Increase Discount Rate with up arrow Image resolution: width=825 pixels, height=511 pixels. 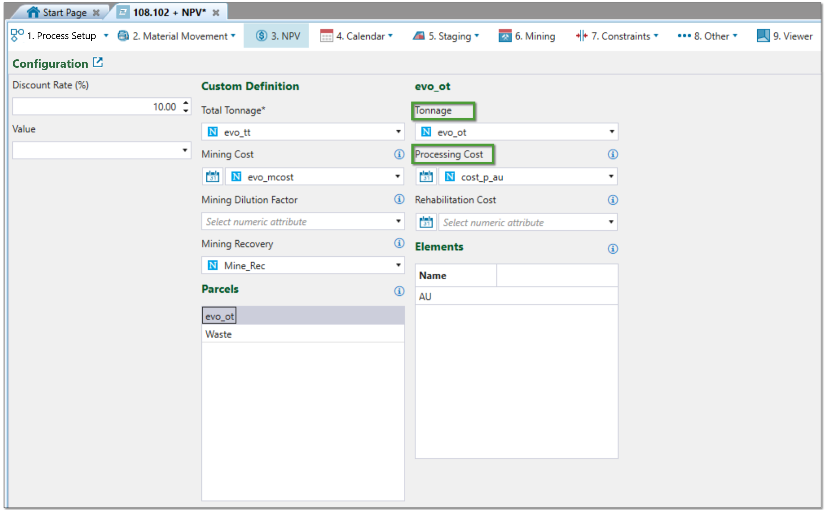coord(186,103)
